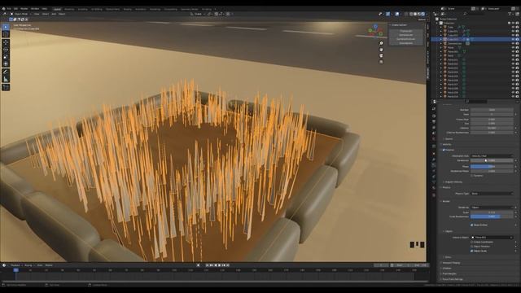Image resolution: width=521 pixels, height=293 pixels.
Task: Select the Scale tool
Action: click(x=6, y=56)
